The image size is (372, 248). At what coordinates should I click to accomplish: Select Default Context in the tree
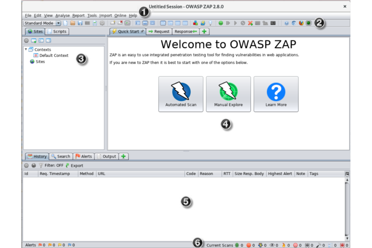click(51, 56)
